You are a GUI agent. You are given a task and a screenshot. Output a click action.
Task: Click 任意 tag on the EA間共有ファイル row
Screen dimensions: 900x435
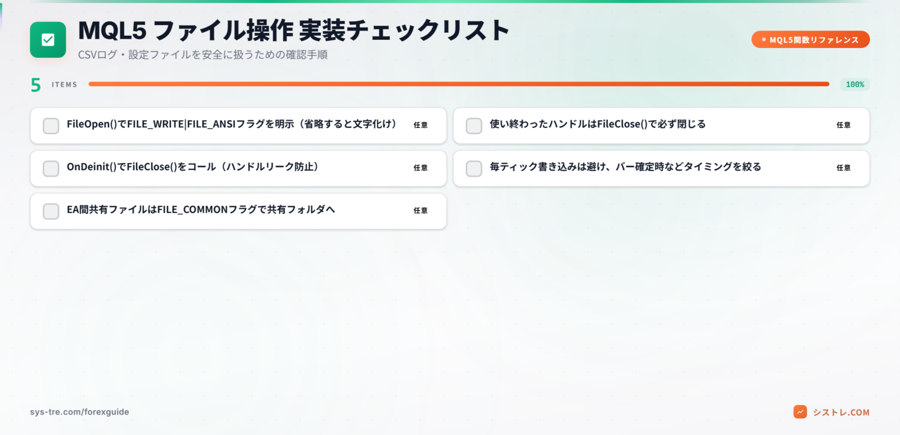pos(421,210)
